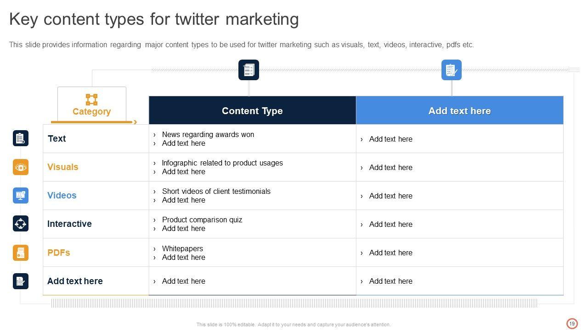The width and height of the screenshot is (588, 330).
Task: Click the network icon beside Interactive row
Action: coord(21,224)
